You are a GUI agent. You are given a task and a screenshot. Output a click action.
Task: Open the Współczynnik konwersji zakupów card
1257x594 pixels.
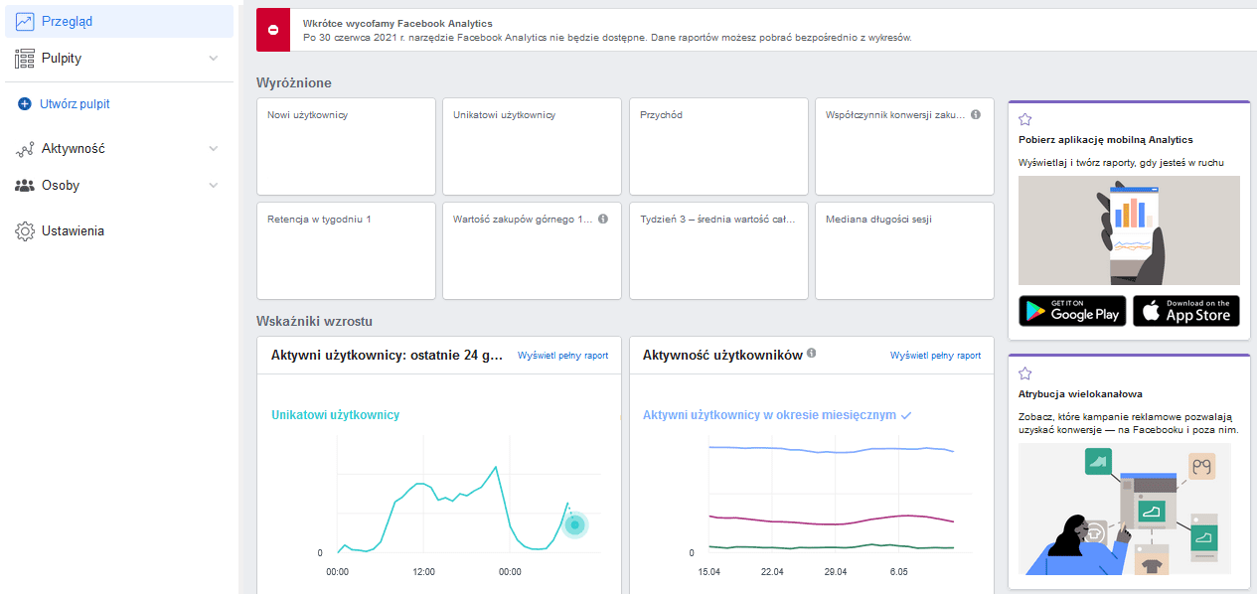(904, 146)
